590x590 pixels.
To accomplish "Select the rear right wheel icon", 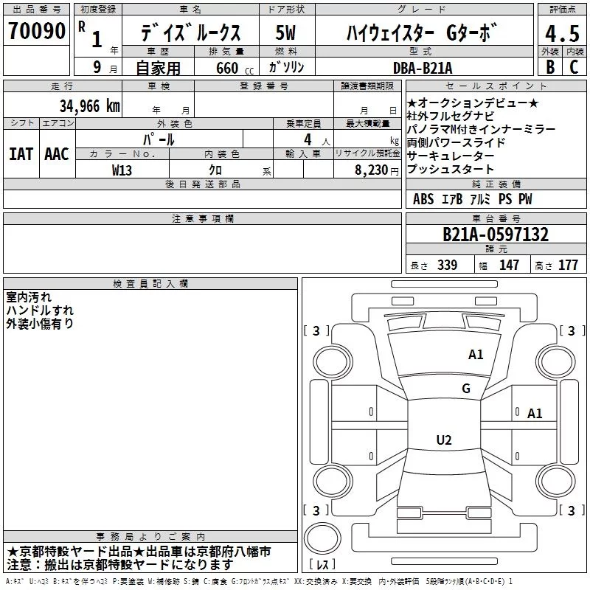I will click(556, 481).
